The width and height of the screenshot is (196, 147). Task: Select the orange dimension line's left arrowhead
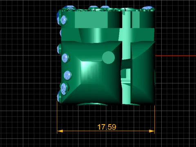tap(60, 131)
